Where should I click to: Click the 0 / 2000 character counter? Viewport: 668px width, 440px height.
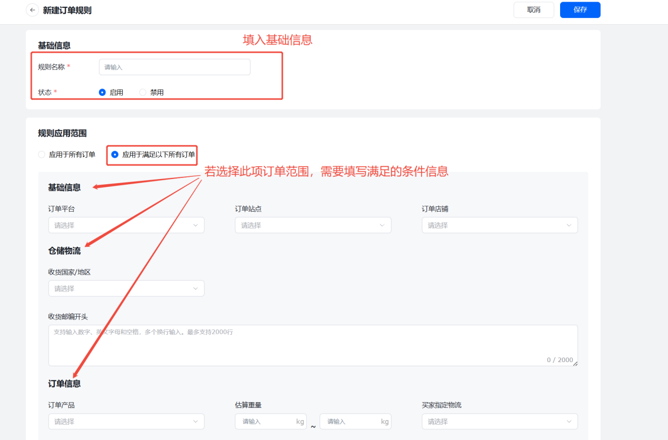coord(560,360)
